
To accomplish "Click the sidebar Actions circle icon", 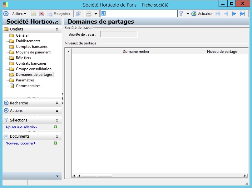I will [x=6, y=110].
